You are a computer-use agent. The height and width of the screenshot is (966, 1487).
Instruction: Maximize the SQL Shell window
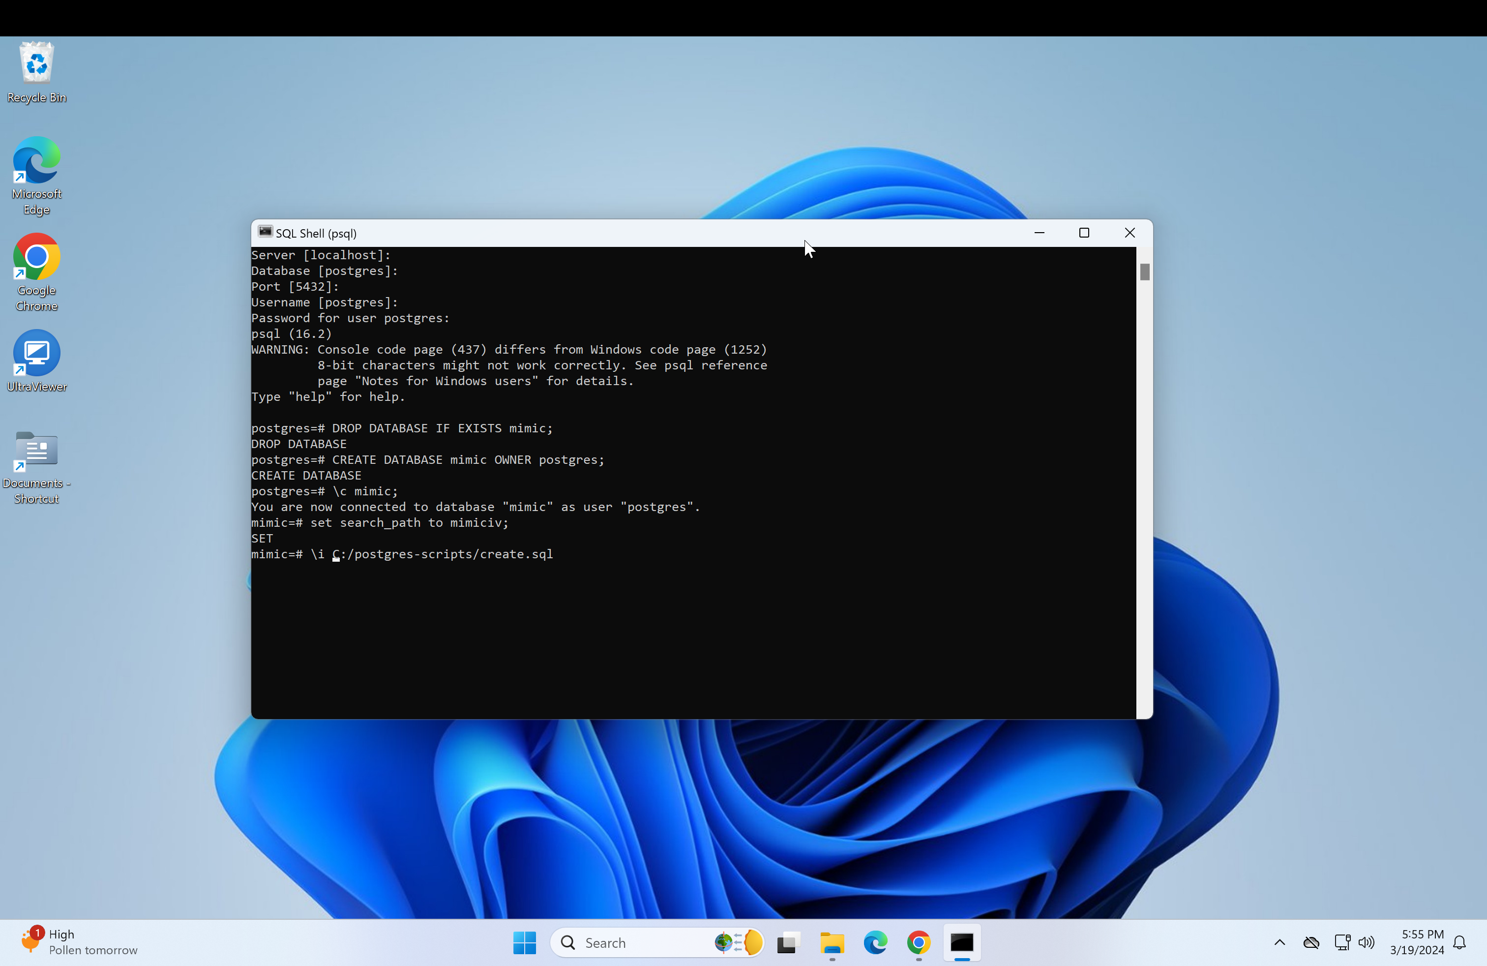tap(1084, 233)
